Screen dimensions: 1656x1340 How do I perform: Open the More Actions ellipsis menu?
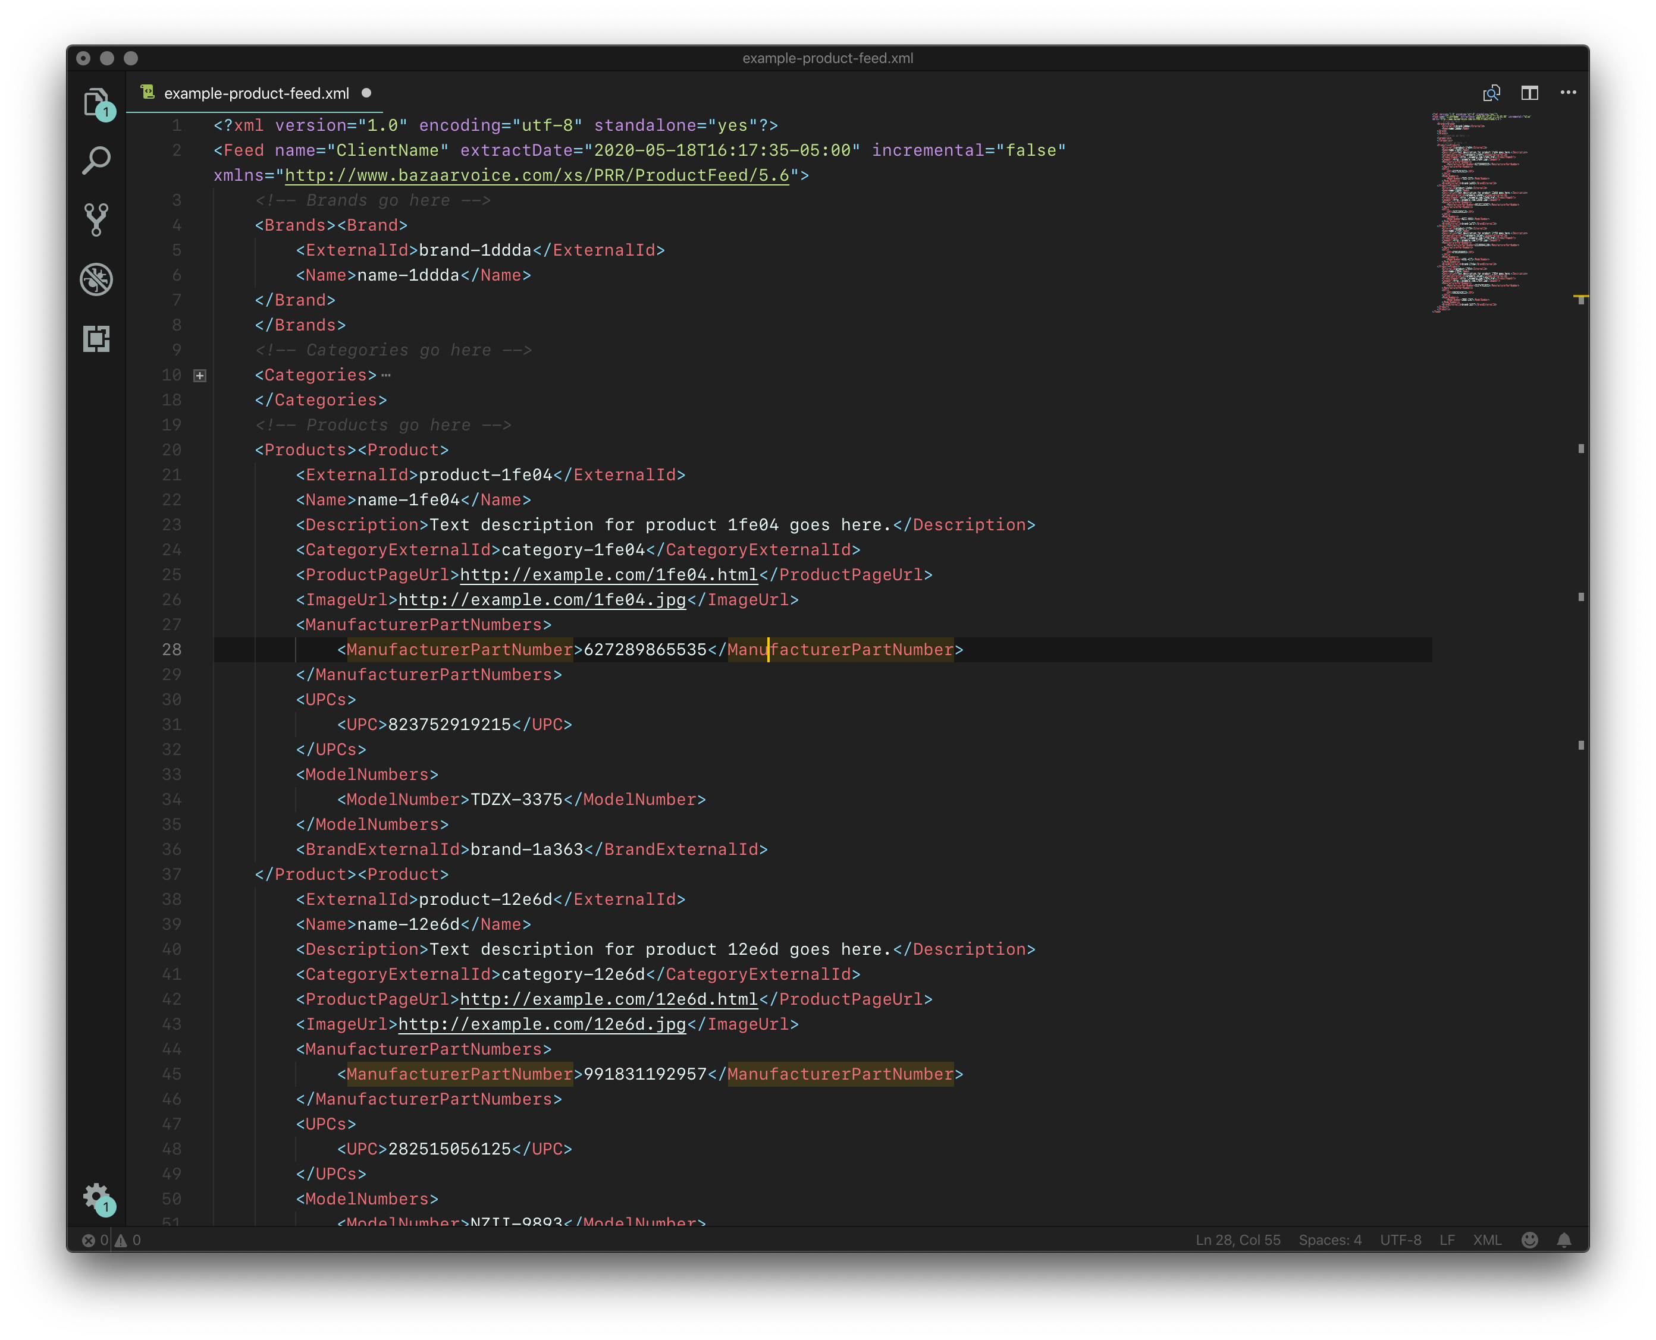pos(1569,92)
